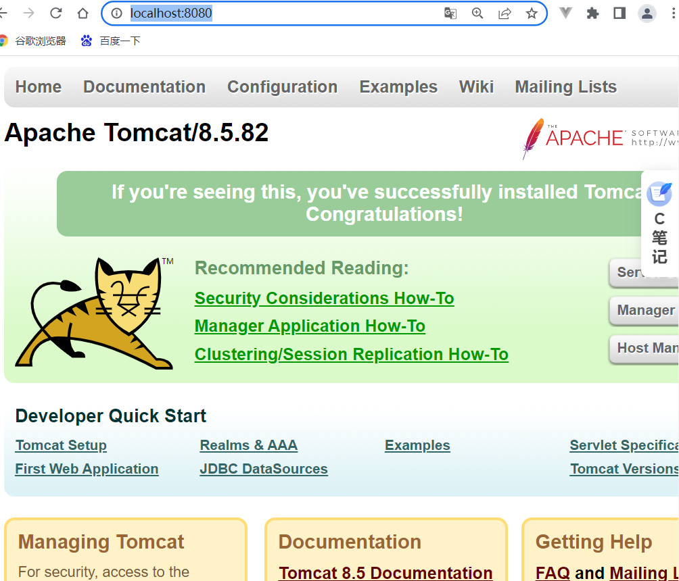
Task: Open the Wiki navigation item
Action: point(476,87)
